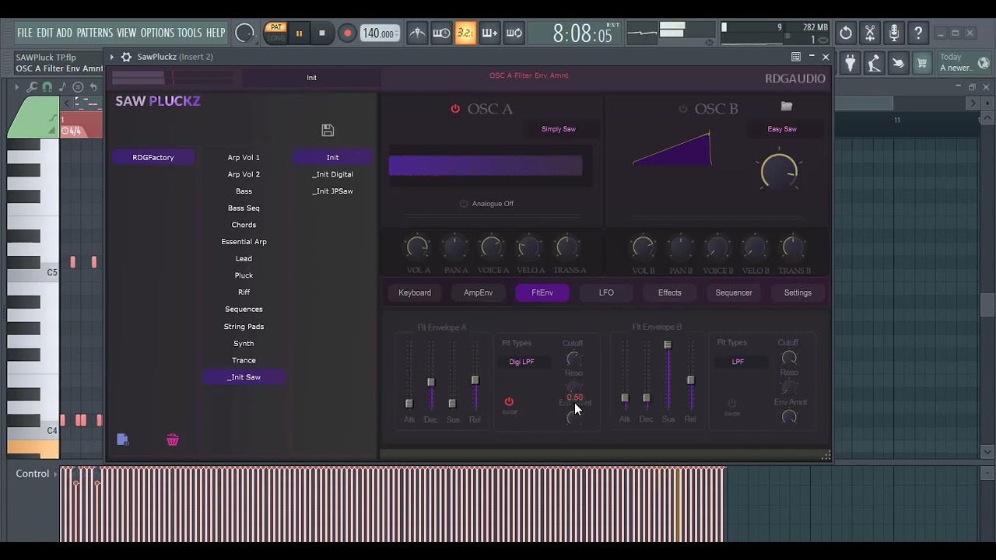Click the metronome icon in FL Studio toolbar
This screenshot has height=560, width=996.
pyautogui.click(x=418, y=33)
